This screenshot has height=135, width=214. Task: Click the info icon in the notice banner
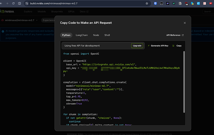pyautogui.click(x=3, y=31)
